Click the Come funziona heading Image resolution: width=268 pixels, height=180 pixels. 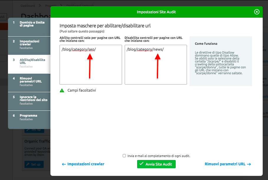pyautogui.click(x=206, y=44)
